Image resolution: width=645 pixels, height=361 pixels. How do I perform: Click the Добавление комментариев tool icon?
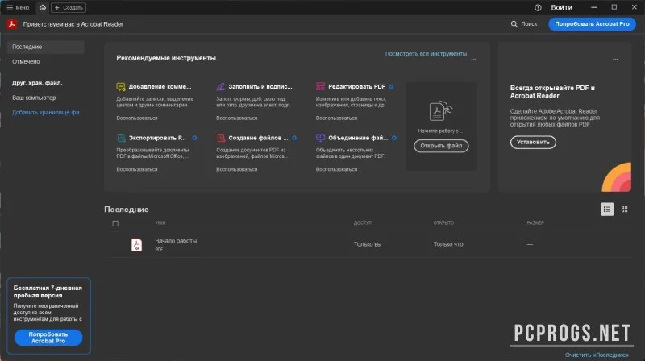[x=120, y=86]
